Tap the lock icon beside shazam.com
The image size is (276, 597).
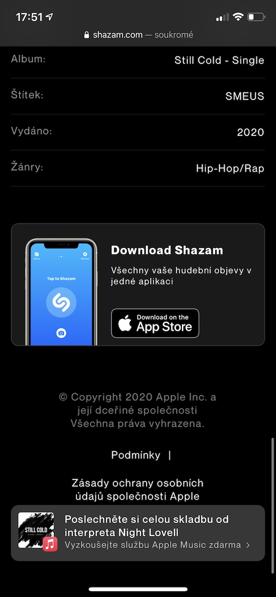87,35
